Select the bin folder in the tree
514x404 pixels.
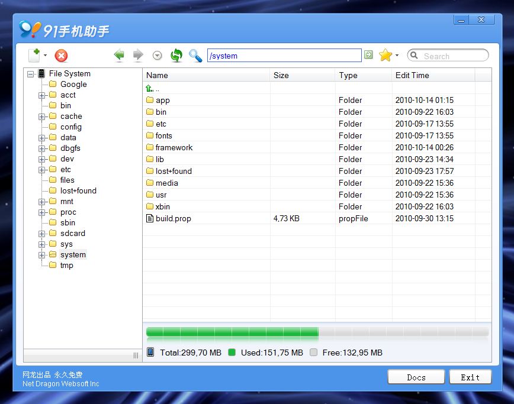click(x=60, y=105)
